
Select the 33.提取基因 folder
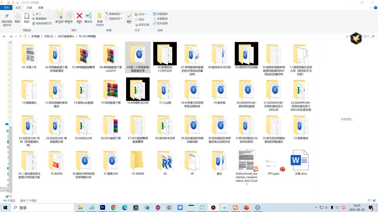(x=301, y=127)
